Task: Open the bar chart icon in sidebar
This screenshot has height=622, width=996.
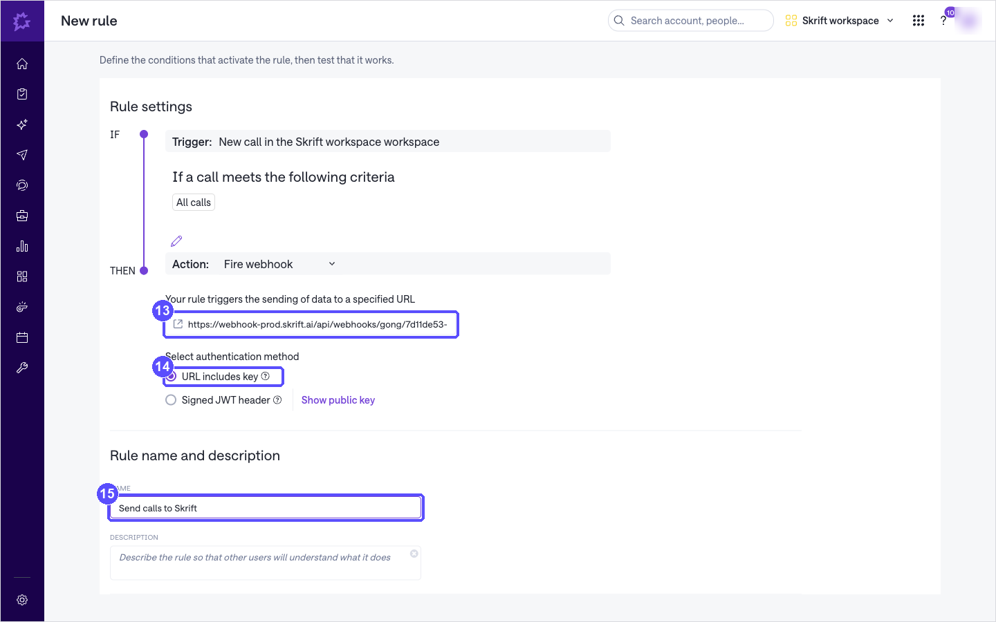Action: 22,246
